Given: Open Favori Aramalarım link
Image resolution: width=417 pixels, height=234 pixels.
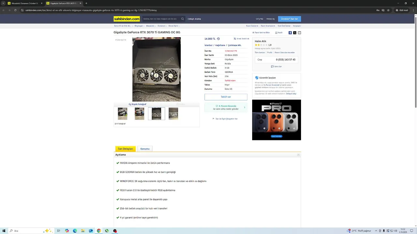Looking at the screenshot, I should tap(268, 26).
